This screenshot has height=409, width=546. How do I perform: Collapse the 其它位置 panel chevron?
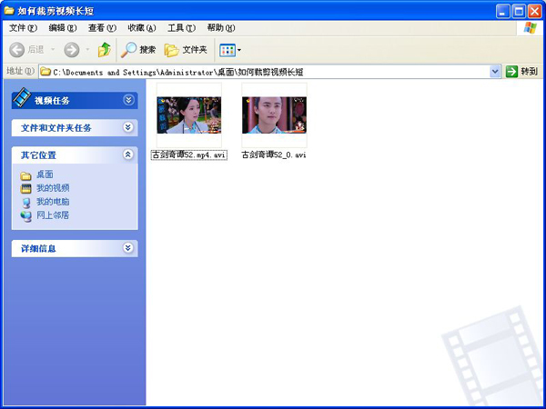pos(128,155)
